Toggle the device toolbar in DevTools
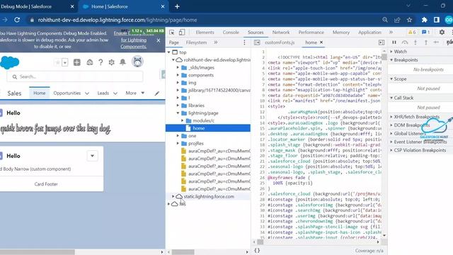The width and height of the screenshot is (453, 255). tap(182, 32)
